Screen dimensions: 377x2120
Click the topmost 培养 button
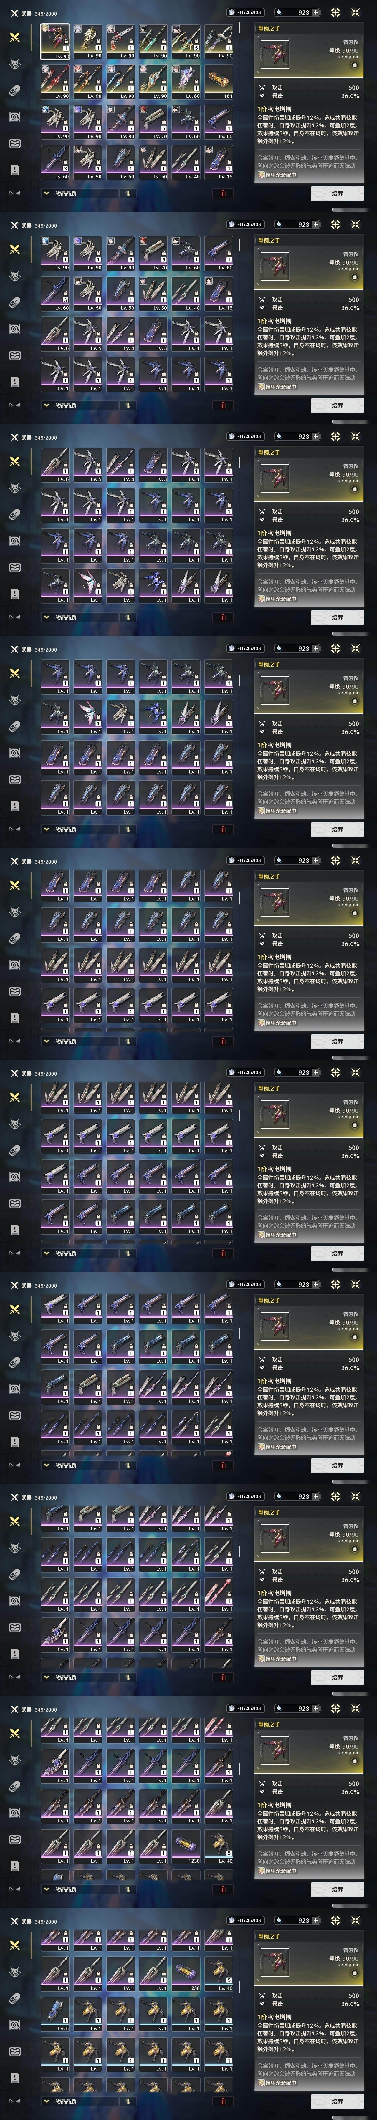tap(338, 193)
